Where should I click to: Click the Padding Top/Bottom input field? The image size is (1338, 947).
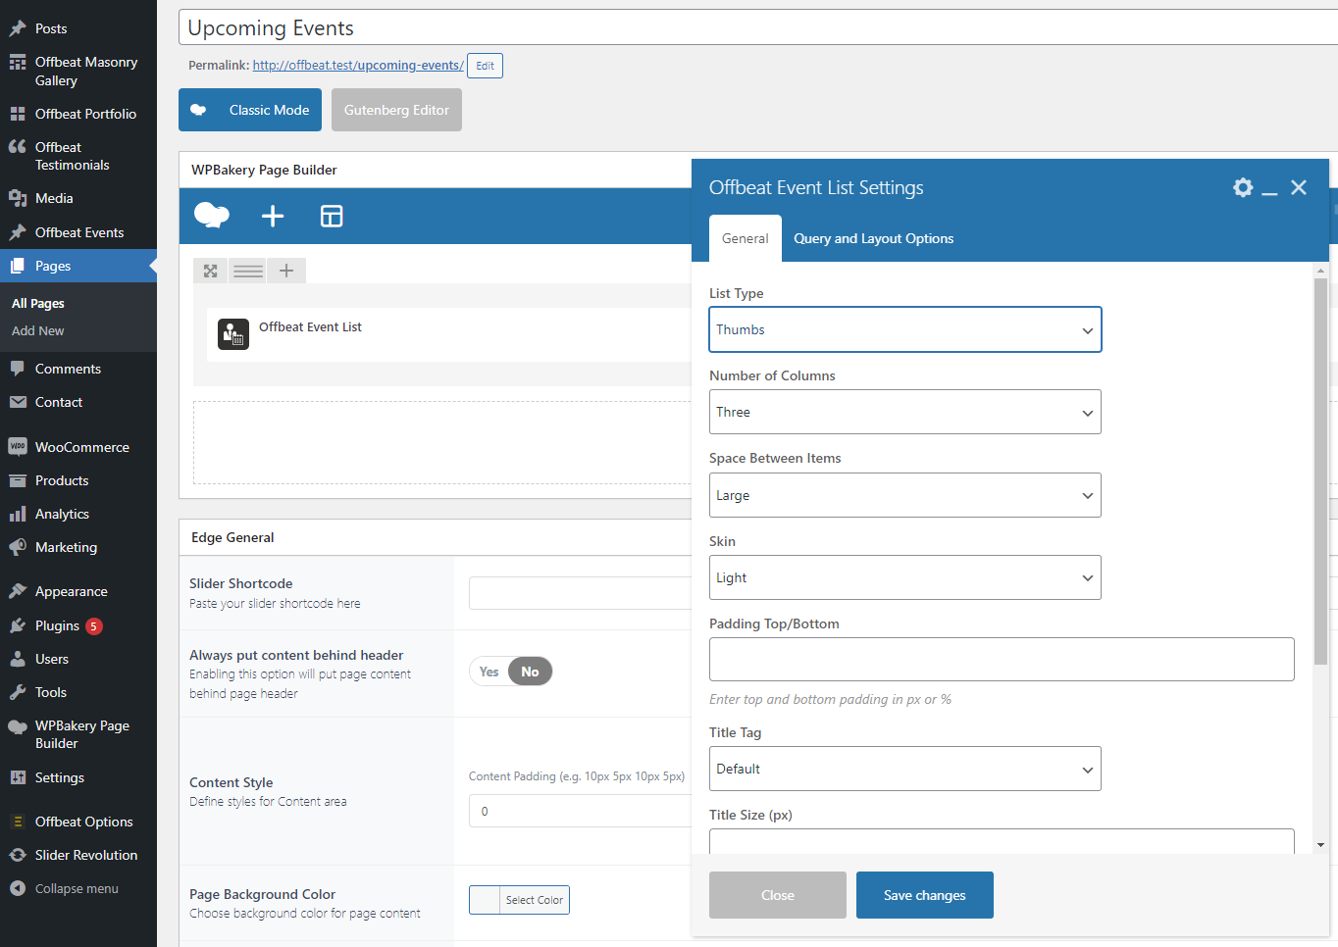coord(1002,659)
